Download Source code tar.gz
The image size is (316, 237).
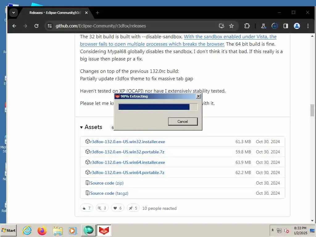[x=109, y=193]
